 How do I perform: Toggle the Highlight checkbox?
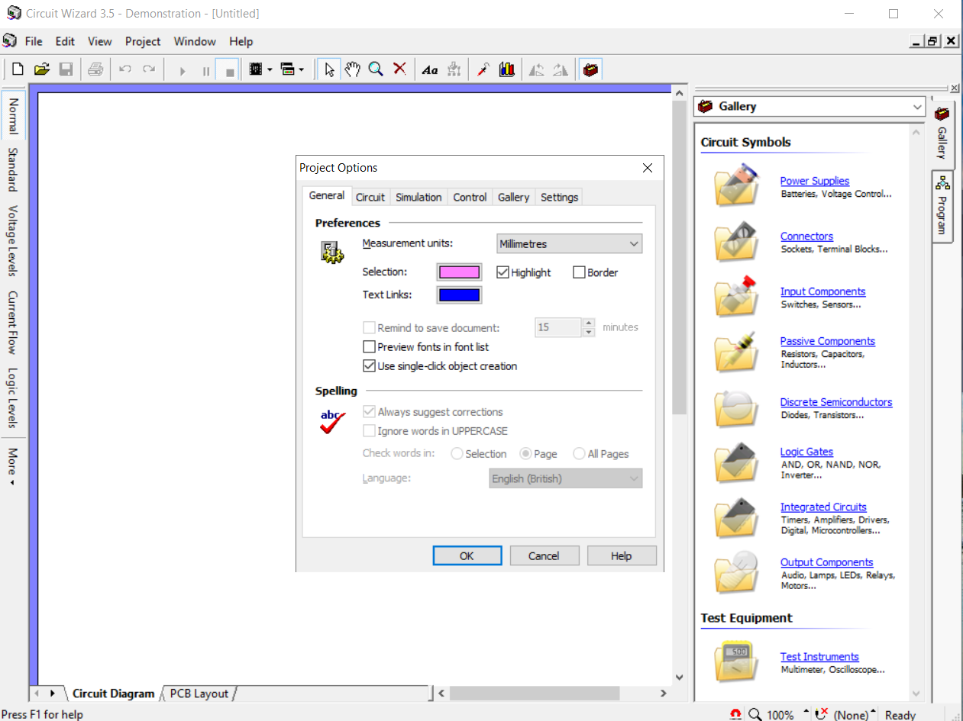503,272
